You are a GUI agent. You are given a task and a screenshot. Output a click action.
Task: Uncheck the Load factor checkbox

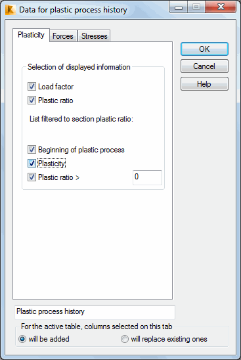32,87
